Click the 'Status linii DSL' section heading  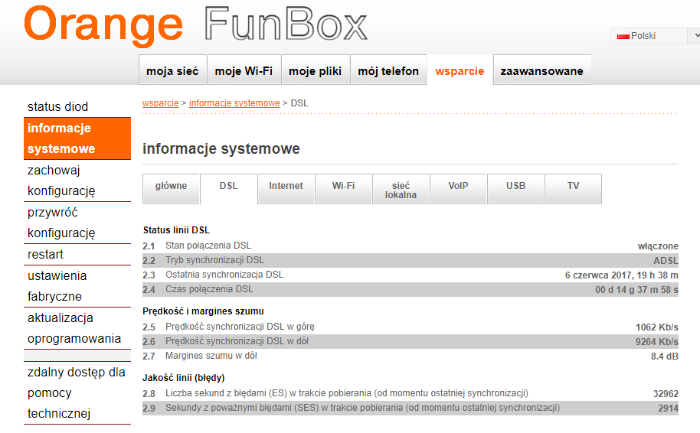pyautogui.click(x=176, y=230)
